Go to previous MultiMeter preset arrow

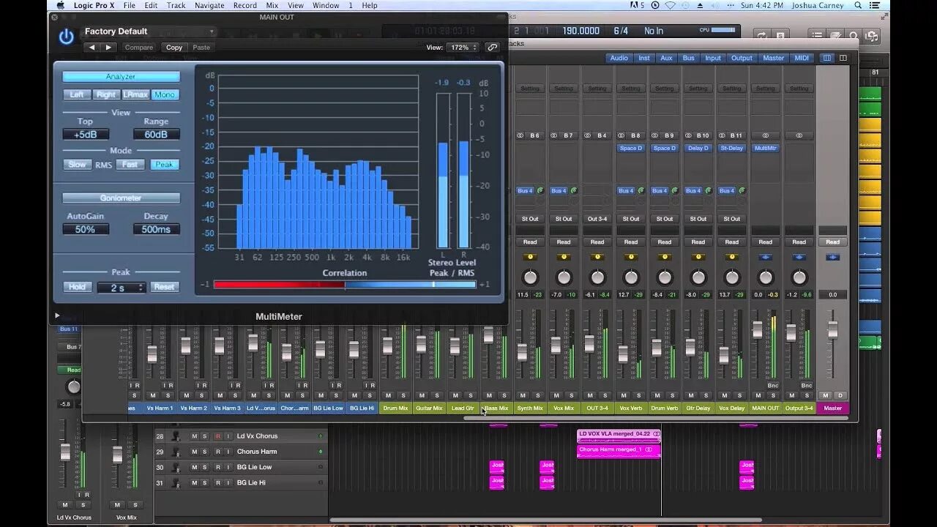(x=93, y=48)
